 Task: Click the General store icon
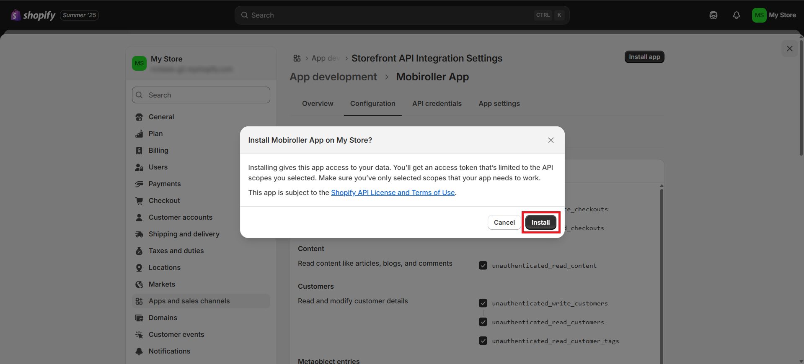(139, 117)
